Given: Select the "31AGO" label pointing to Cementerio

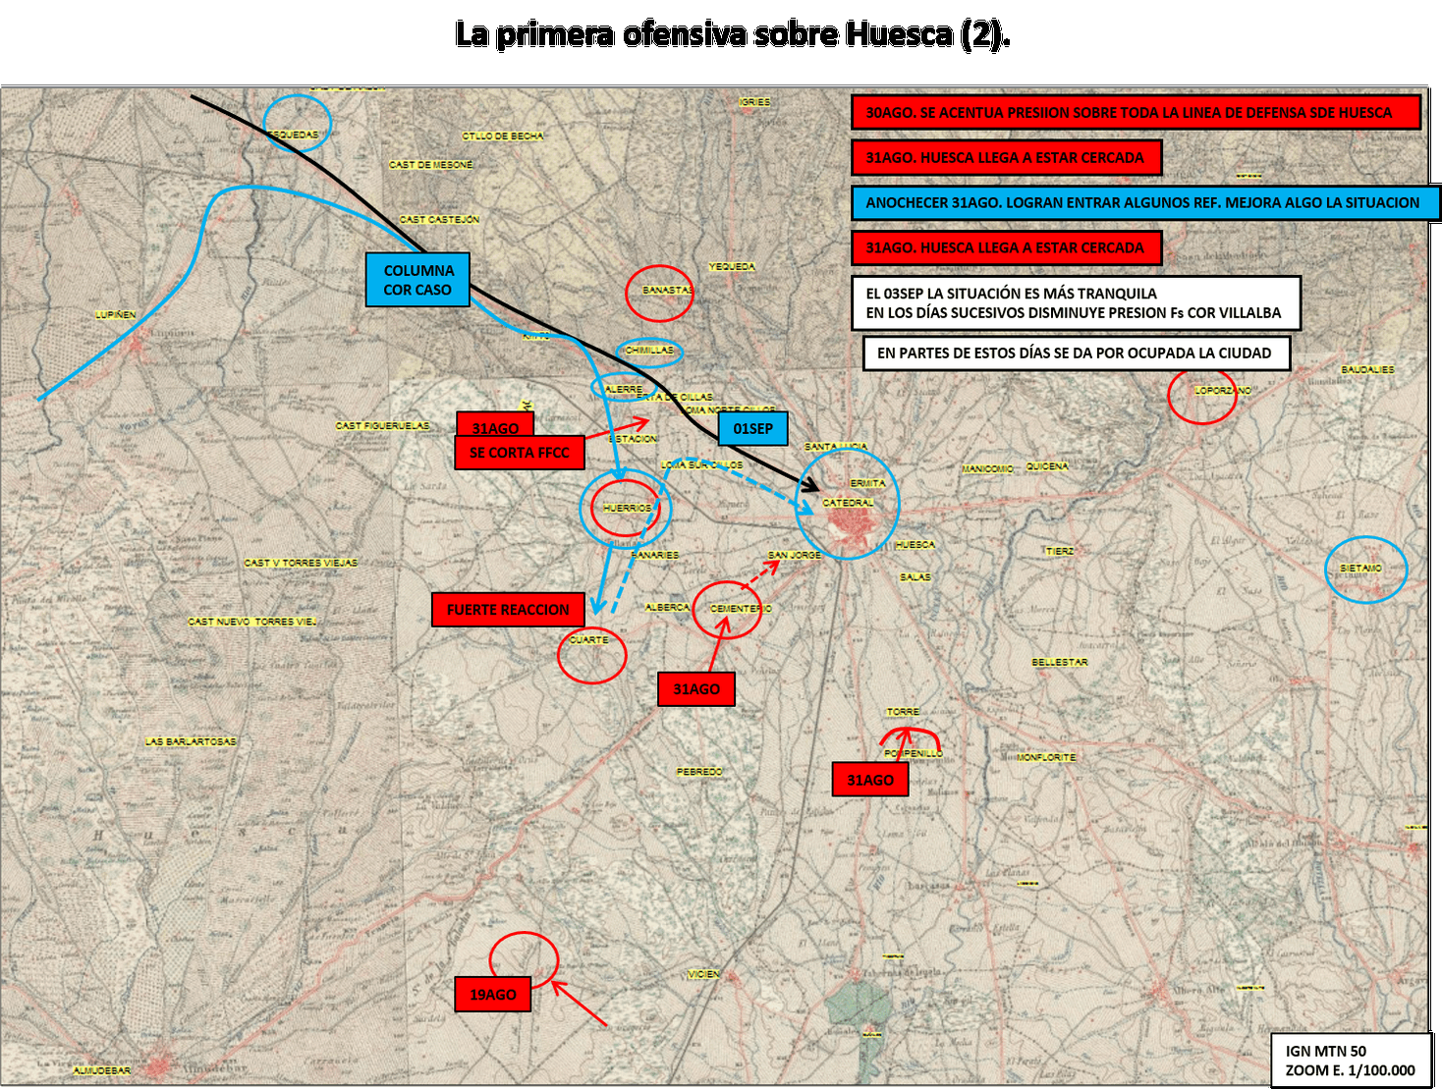Looking at the screenshot, I should (696, 689).
